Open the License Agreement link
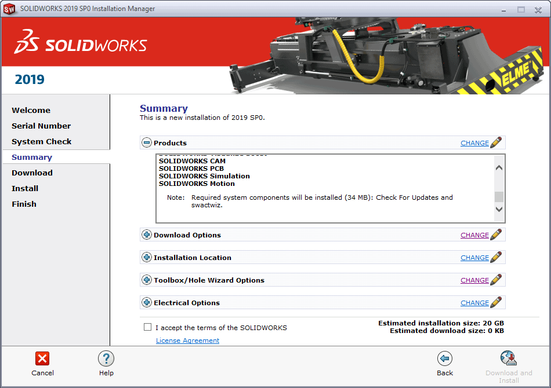The height and width of the screenshot is (388, 551). point(188,341)
